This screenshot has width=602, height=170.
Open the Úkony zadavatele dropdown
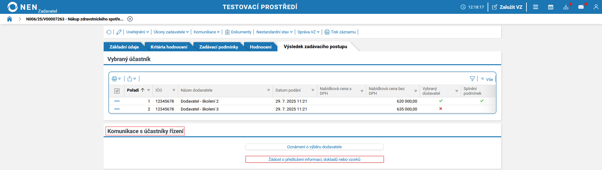[171, 32]
